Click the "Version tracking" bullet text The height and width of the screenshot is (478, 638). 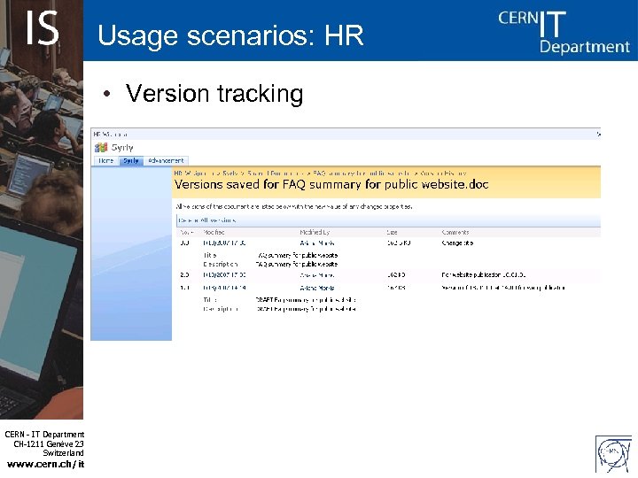[214, 94]
